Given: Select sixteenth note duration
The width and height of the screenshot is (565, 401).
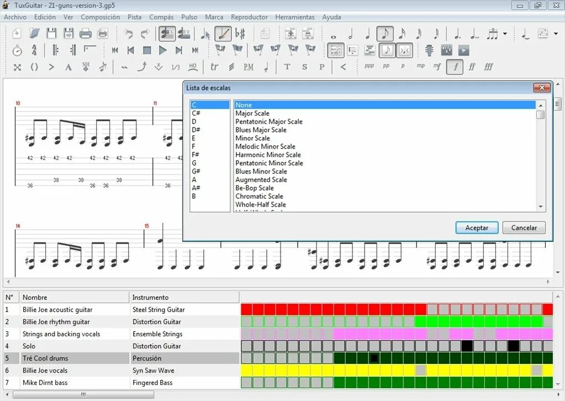Looking at the screenshot, I should click(402, 34).
